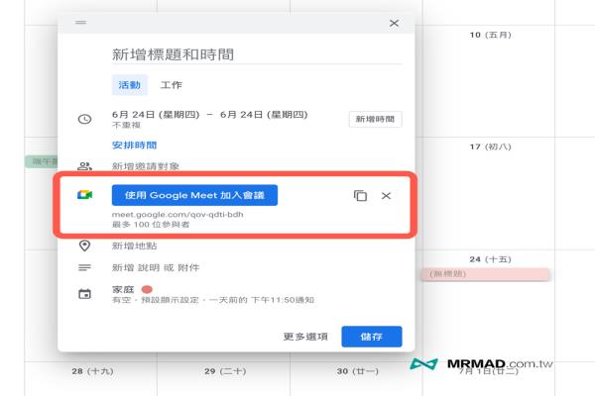This screenshot has height=396, width=595.
Task: Select calendar day 24 (十五)
Action: coord(490,259)
